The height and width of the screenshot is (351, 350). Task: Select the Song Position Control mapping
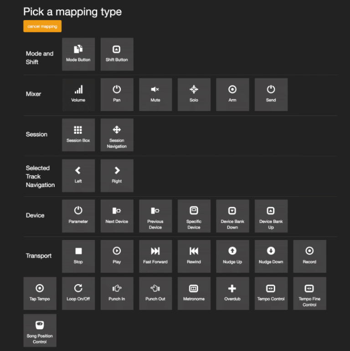click(x=40, y=330)
